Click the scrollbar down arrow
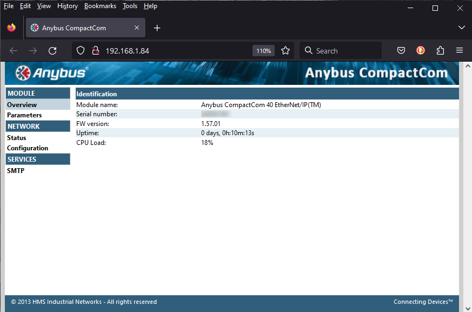472x312 pixels. [x=468, y=309]
